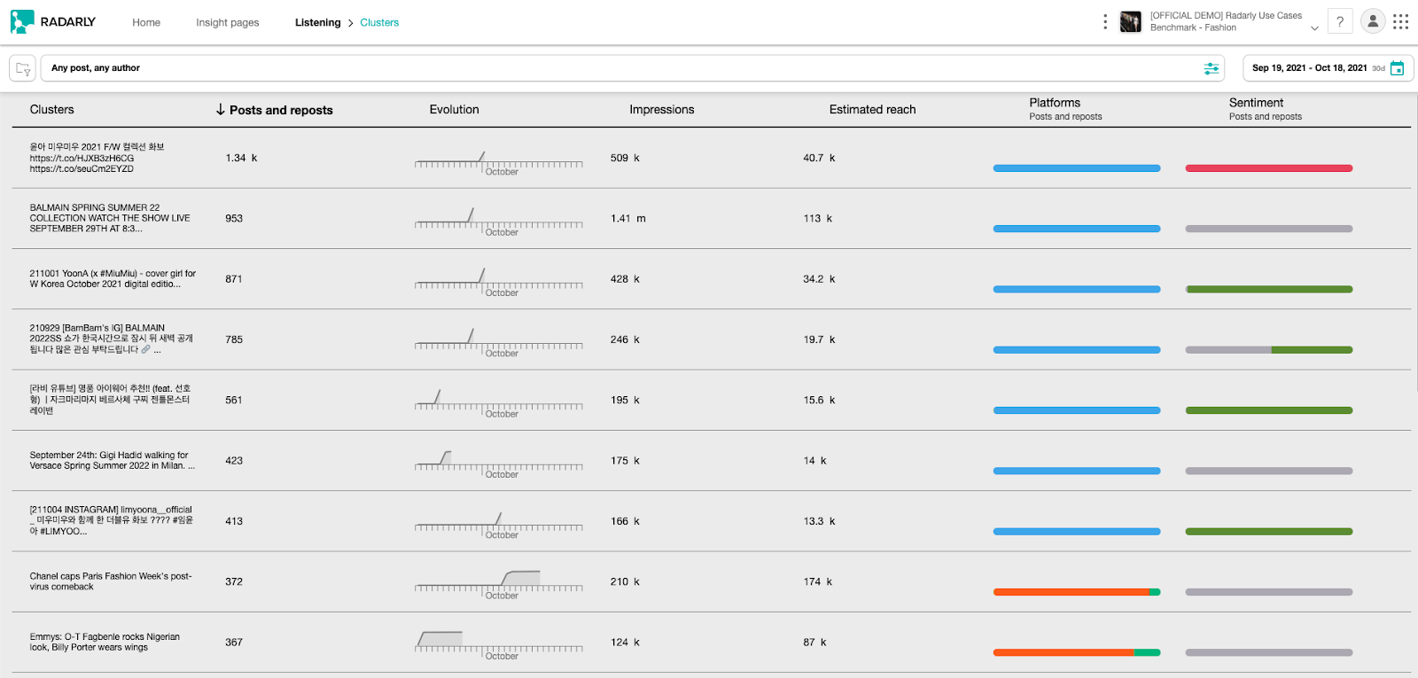Open the BALMAIN SPRING SUMMER 22 cluster
This screenshot has width=1418, height=678.
click(x=110, y=218)
